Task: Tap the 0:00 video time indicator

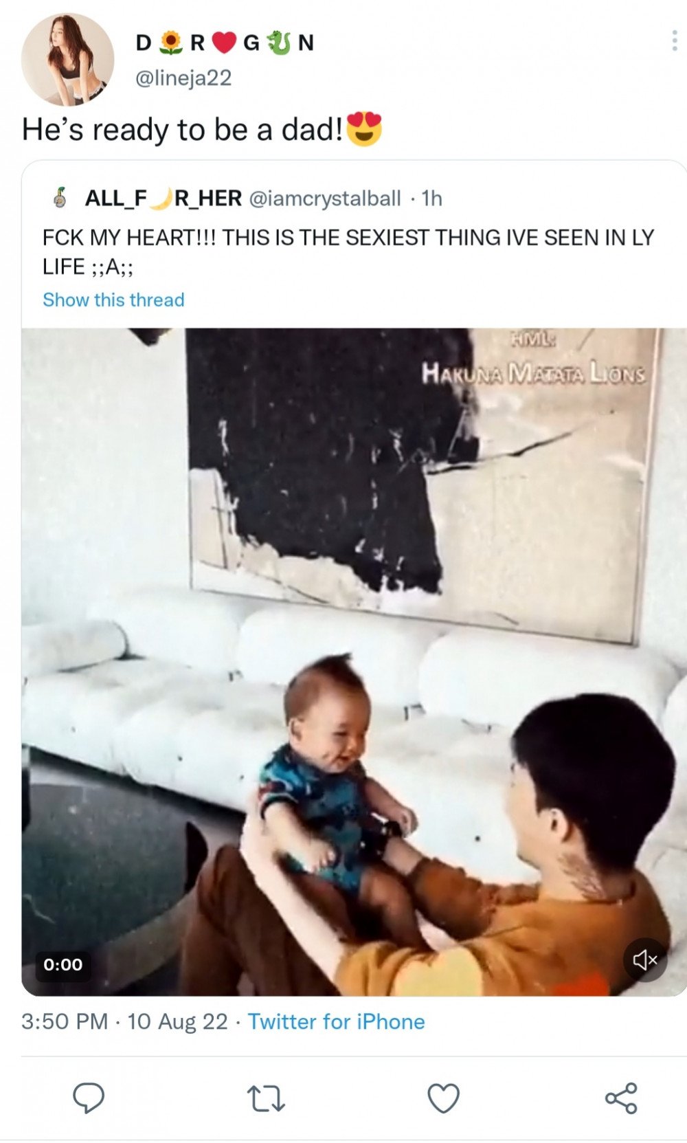Action: [63, 964]
